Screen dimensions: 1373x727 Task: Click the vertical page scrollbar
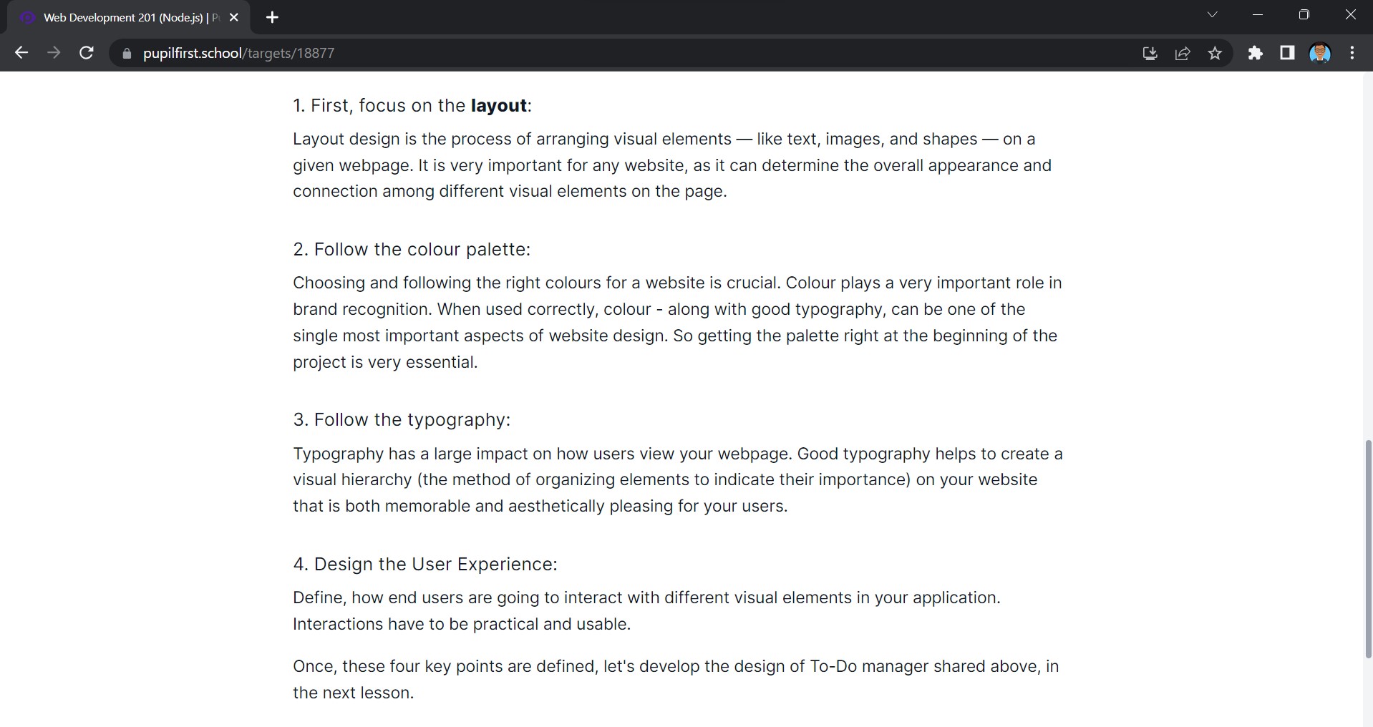click(1367, 551)
